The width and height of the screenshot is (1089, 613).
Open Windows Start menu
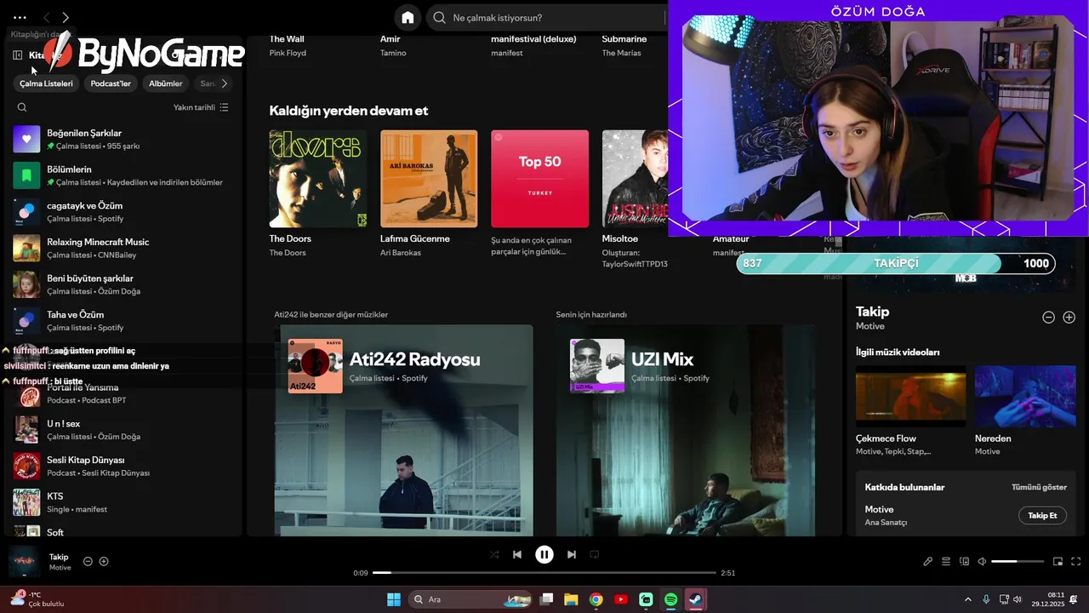[394, 599]
